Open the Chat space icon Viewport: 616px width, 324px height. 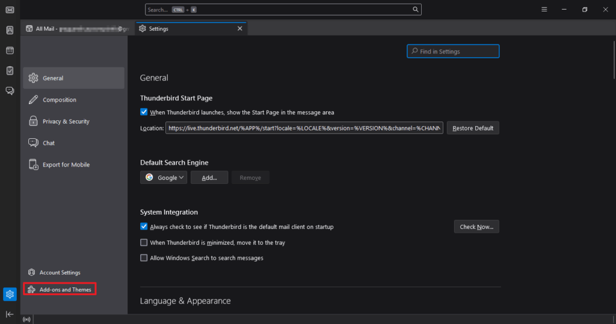(10, 91)
